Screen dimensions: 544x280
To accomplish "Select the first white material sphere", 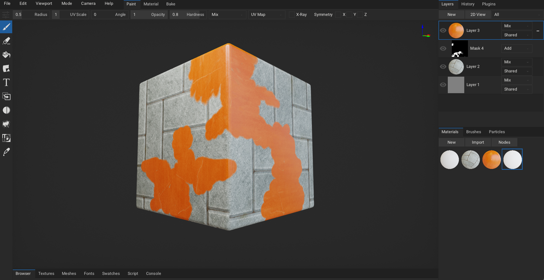I will click(x=450, y=160).
